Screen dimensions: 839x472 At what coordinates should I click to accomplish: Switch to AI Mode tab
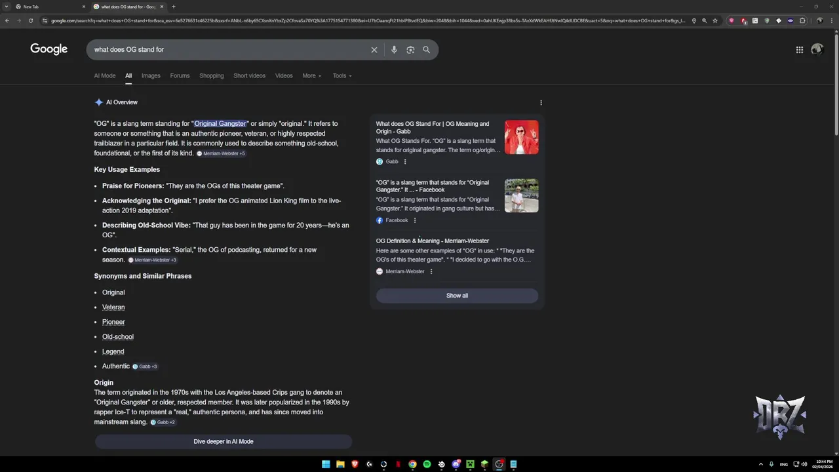(x=105, y=75)
